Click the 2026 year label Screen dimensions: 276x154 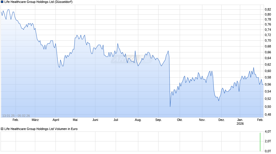240,124
